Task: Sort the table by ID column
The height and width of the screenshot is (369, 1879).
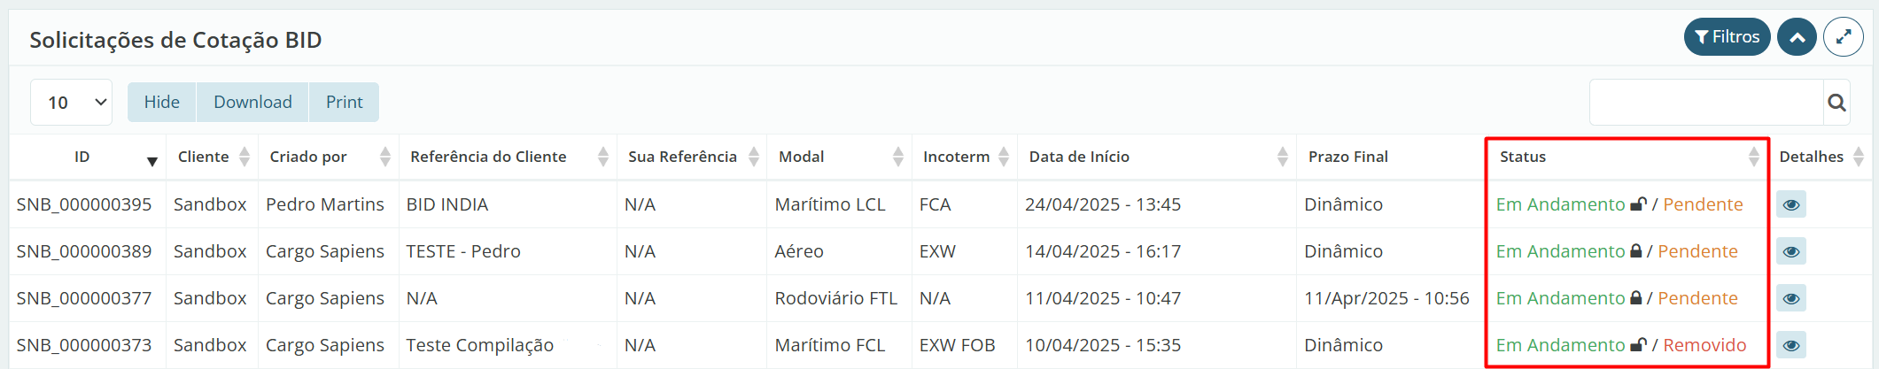Action: (x=82, y=157)
